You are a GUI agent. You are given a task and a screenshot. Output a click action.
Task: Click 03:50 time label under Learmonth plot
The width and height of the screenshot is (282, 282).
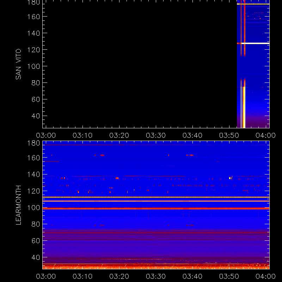[229, 276]
